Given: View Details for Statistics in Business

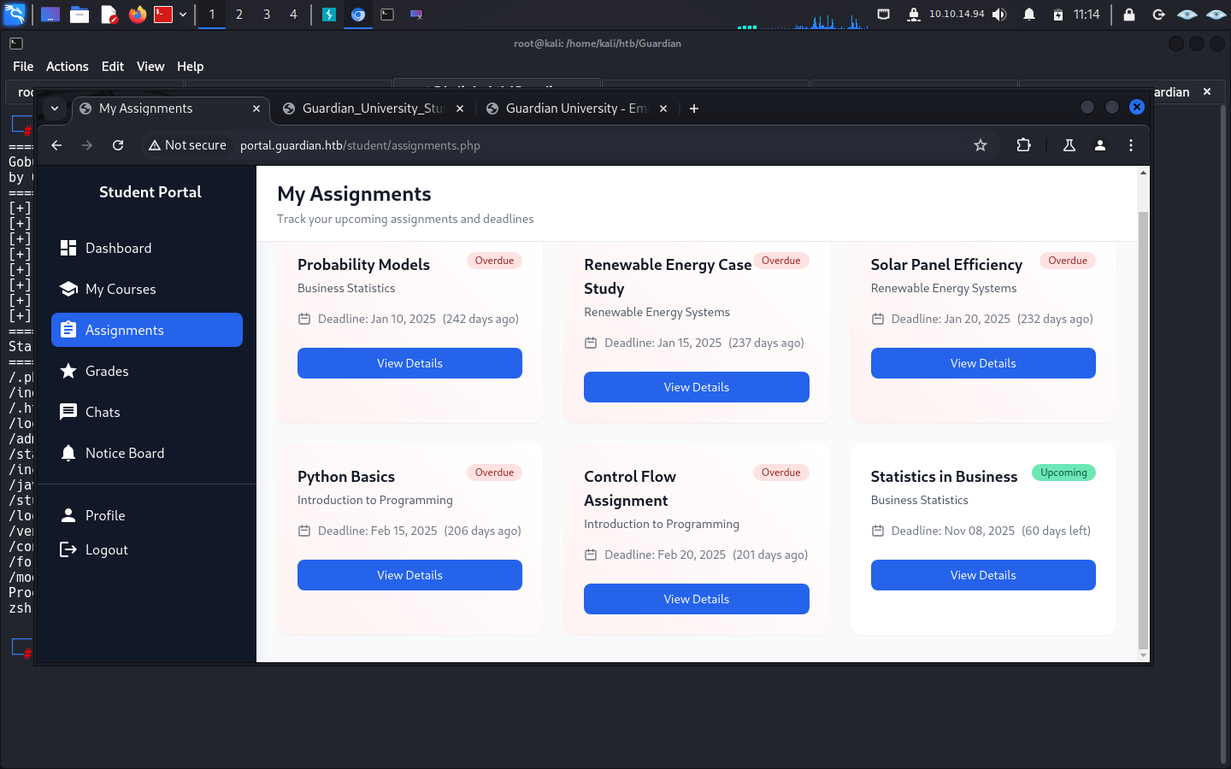Looking at the screenshot, I should (983, 575).
